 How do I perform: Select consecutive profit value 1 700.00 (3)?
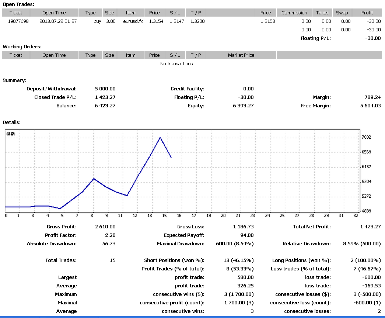click(x=239, y=303)
